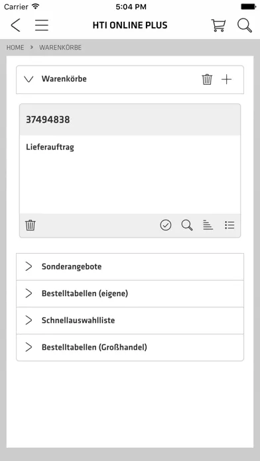Open bullet list icon on cart 37494838
This screenshot has width=260, height=461.
pyautogui.click(x=229, y=225)
